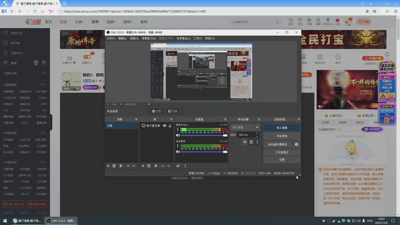The height and width of the screenshot is (225, 400).
Task: Open the fade transition dropdown
Action: (x=245, y=127)
